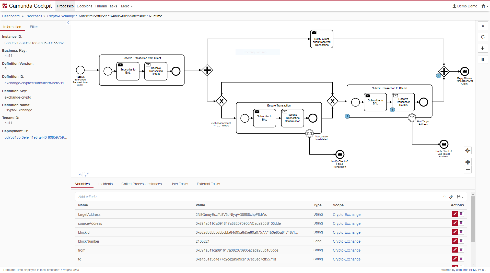Select the Information tab
Image resolution: width=490 pixels, height=273 pixels.
tap(12, 27)
